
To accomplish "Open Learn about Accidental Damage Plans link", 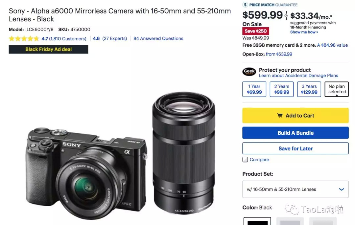I will point(298,76).
